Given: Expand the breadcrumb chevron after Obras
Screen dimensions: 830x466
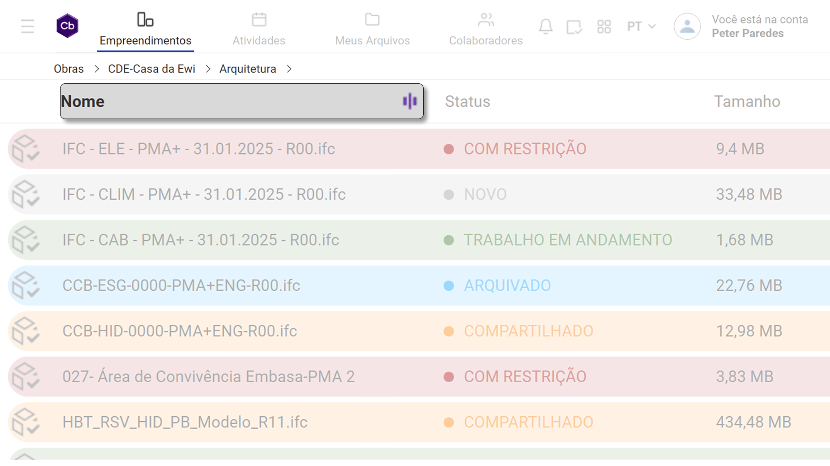Looking at the screenshot, I should point(98,69).
